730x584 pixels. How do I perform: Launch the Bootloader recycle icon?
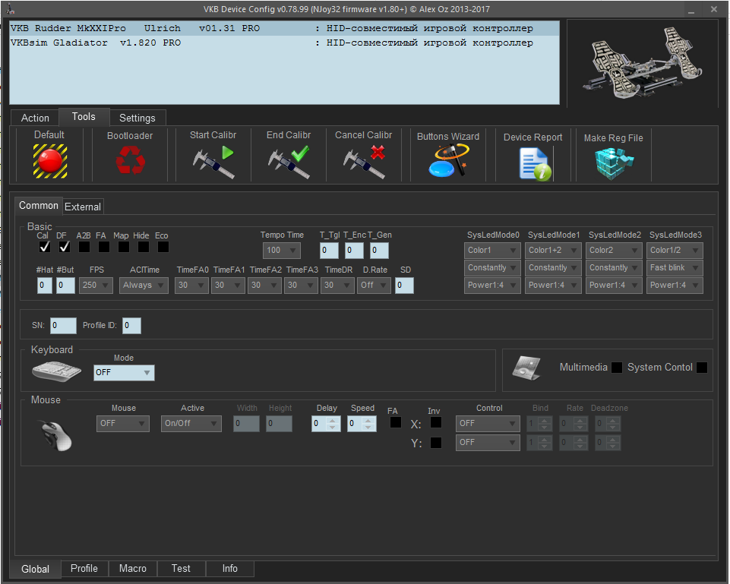tap(131, 160)
